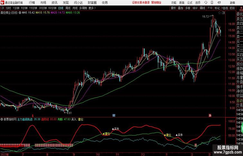Click 证券交易未登录 login link
The image size is (243, 156).
coord(141,3)
